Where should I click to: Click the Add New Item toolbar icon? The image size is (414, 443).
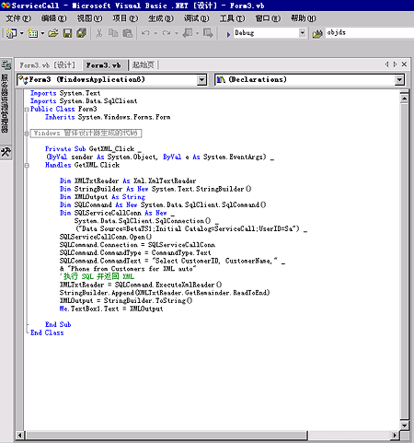point(32,33)
